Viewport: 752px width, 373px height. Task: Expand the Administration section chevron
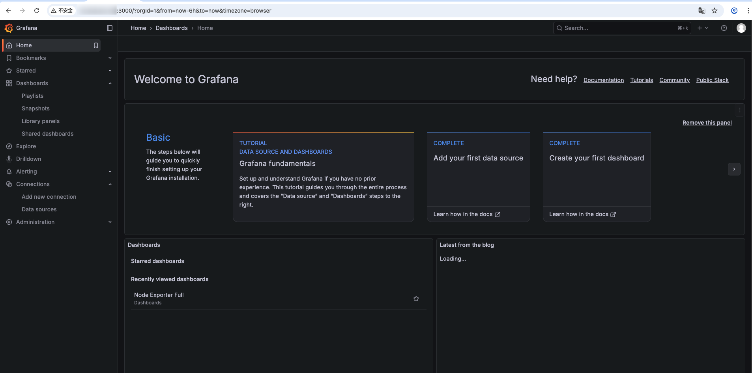(110, 222)
